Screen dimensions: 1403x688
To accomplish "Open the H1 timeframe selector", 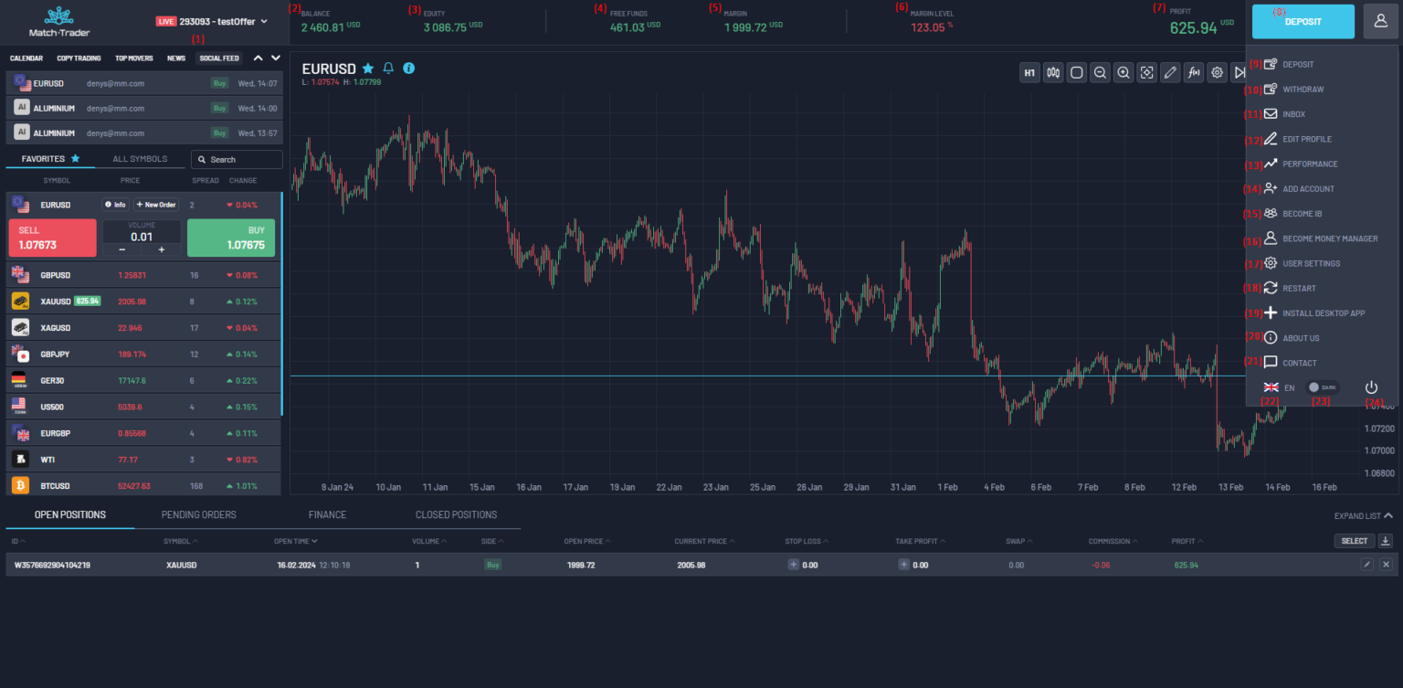I will [x=1029, y=72].
